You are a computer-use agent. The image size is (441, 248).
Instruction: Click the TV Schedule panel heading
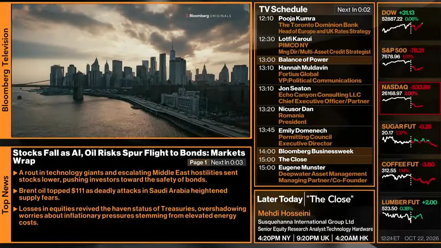283,9
